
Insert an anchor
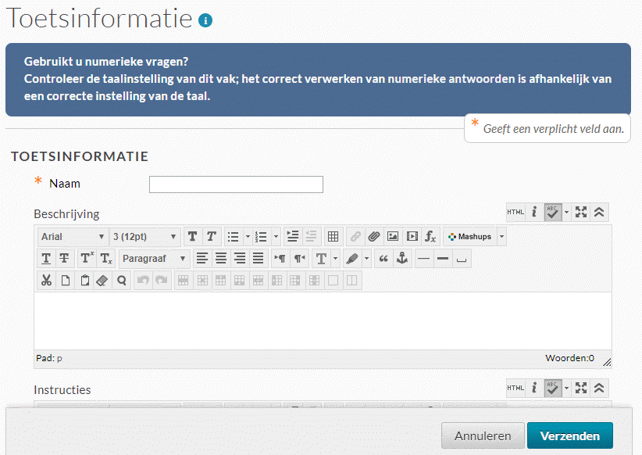[x=402, y=259]
